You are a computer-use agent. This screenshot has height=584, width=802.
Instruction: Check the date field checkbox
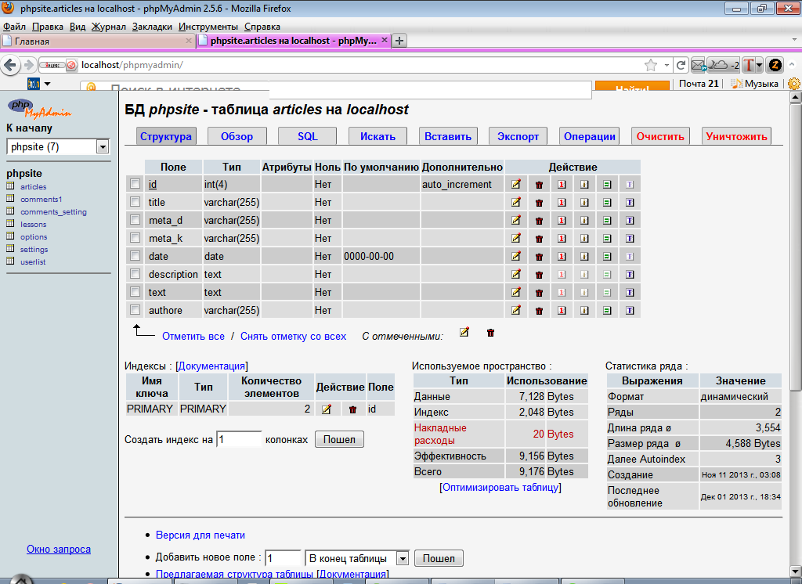coord(135,255)
